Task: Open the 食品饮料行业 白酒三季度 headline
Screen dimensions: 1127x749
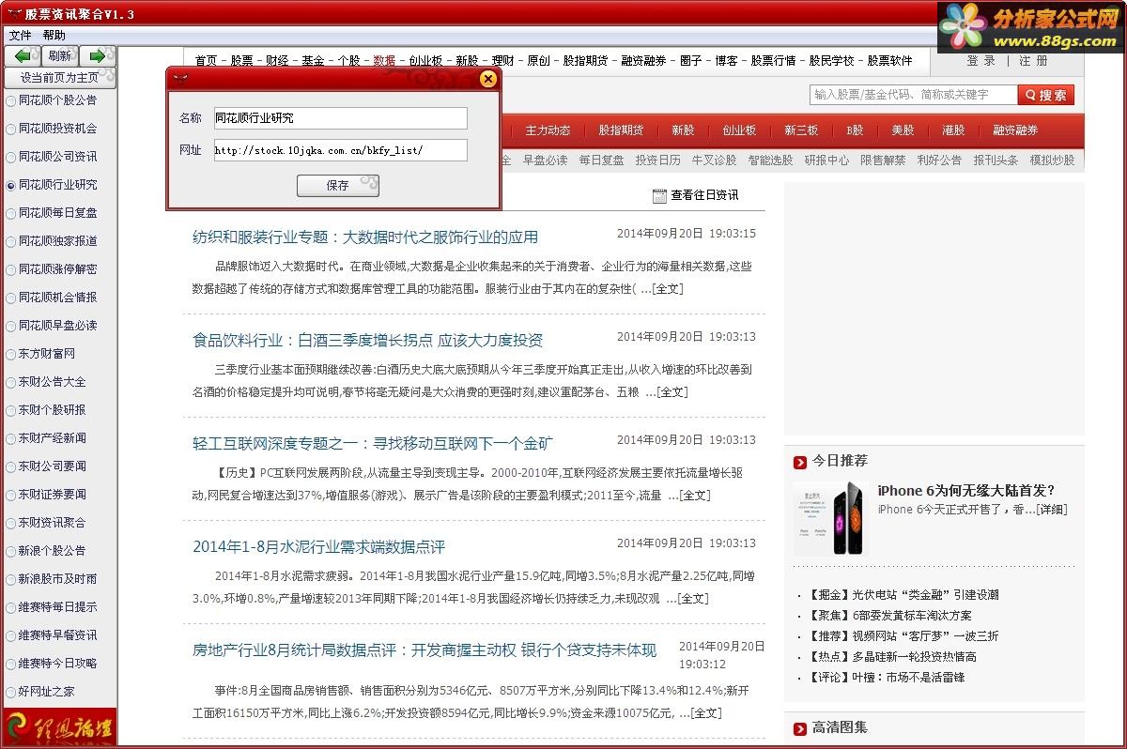Action: point(368,341)
